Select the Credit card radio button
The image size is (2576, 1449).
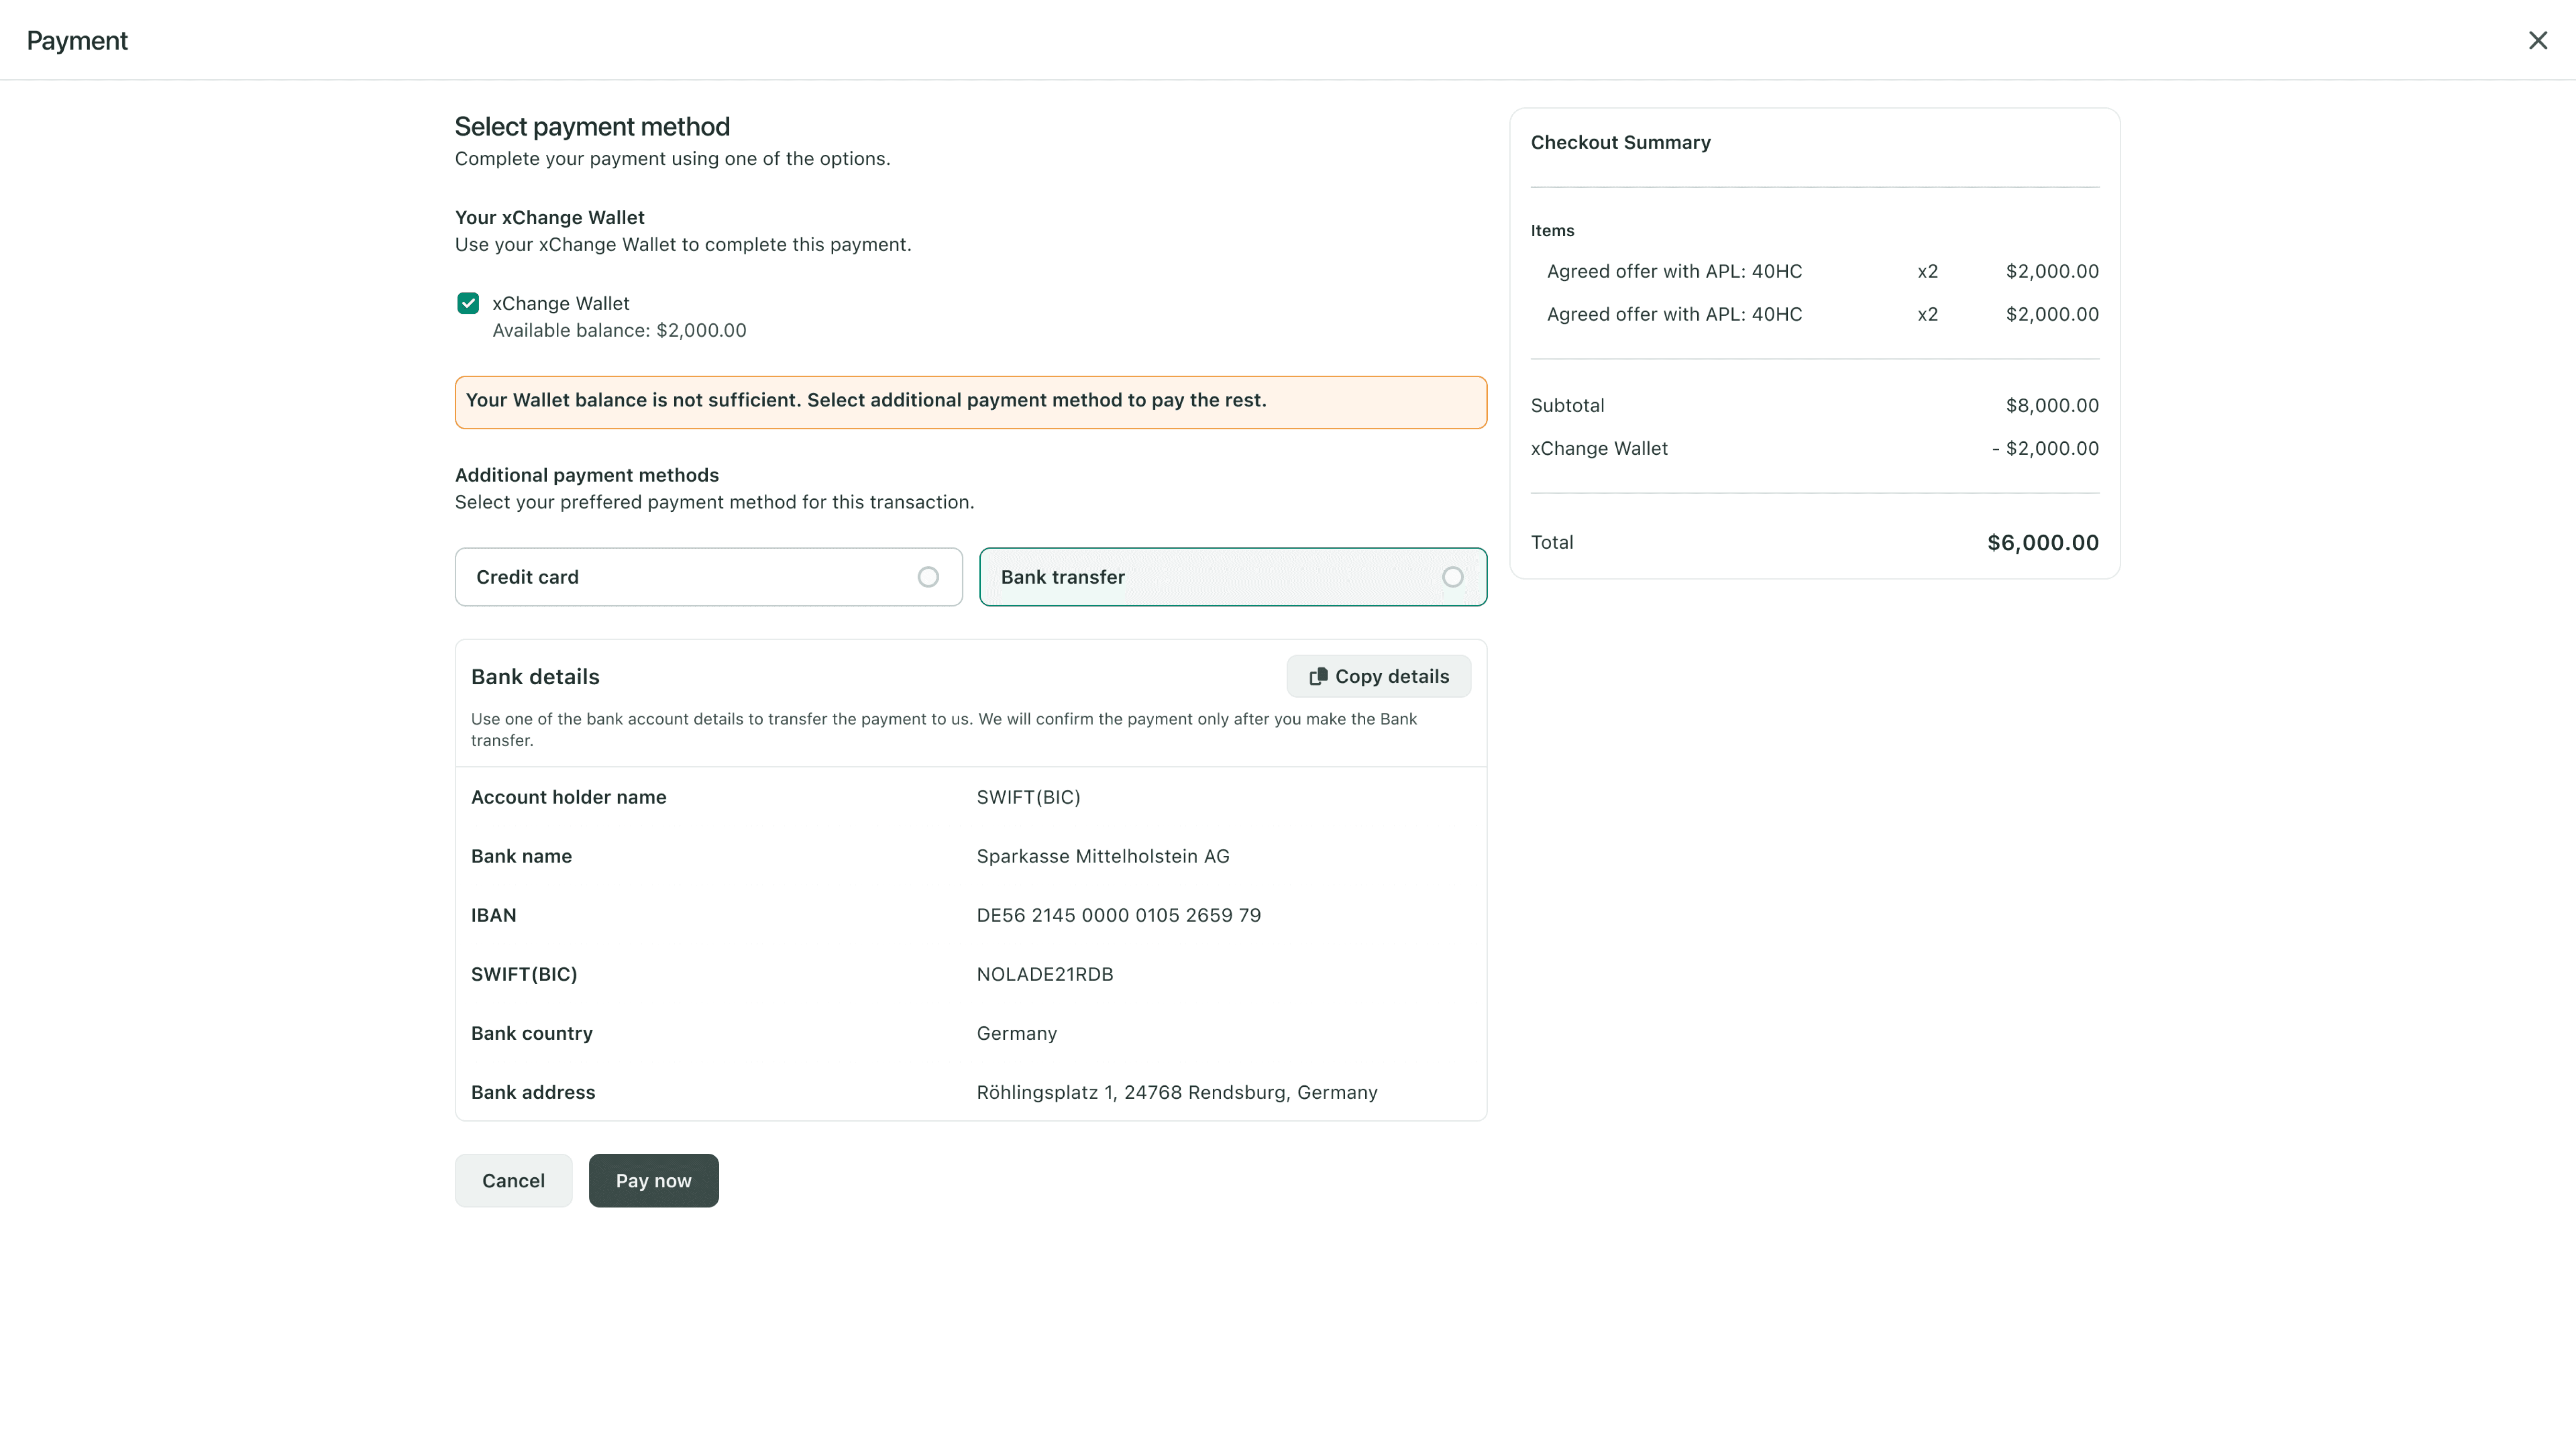(x=928, y=577)
